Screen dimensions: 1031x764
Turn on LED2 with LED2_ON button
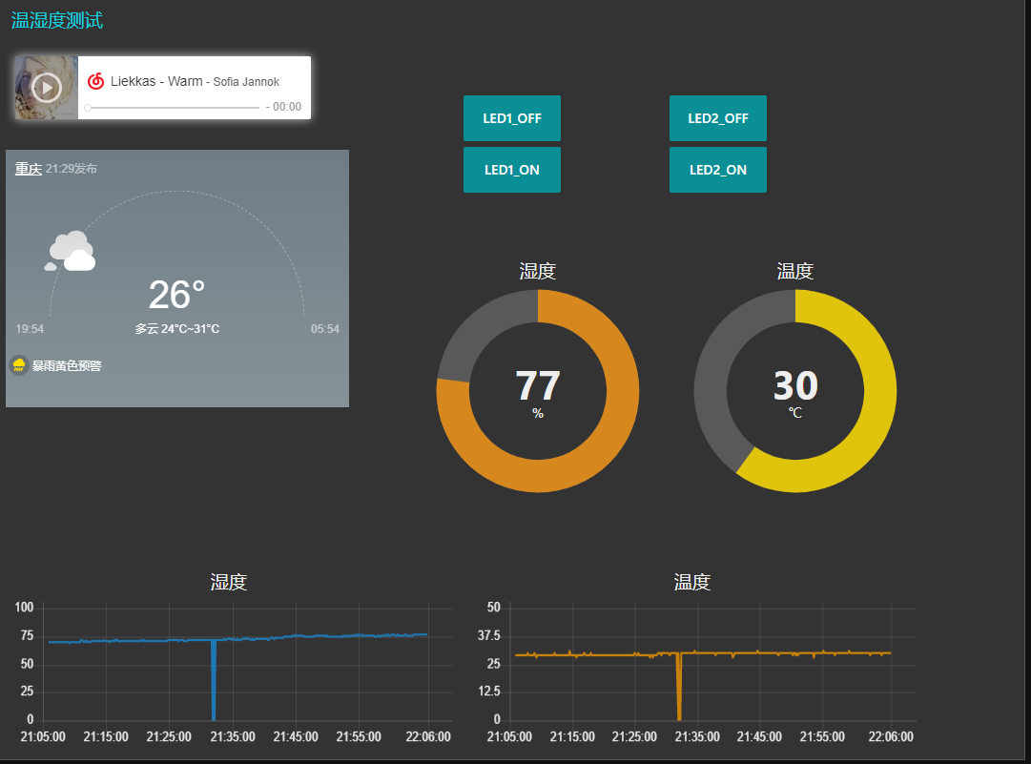click(x=718, y=170)
